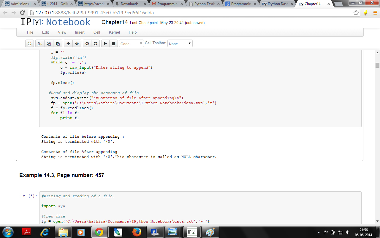Click the browser address bar URL
Viewport: 380px width, 238px height.
pos(190,13)
